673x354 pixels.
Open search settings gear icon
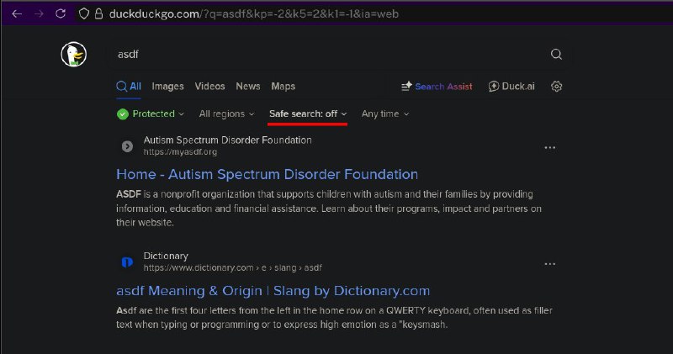click(556, 87)
